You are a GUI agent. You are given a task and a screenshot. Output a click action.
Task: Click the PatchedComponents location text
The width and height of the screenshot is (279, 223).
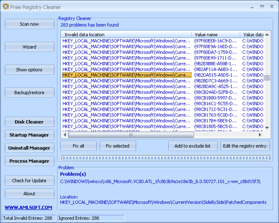click(163, 202)
